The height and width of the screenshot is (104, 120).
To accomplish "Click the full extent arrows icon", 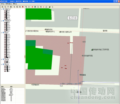I will click(11, 7).
